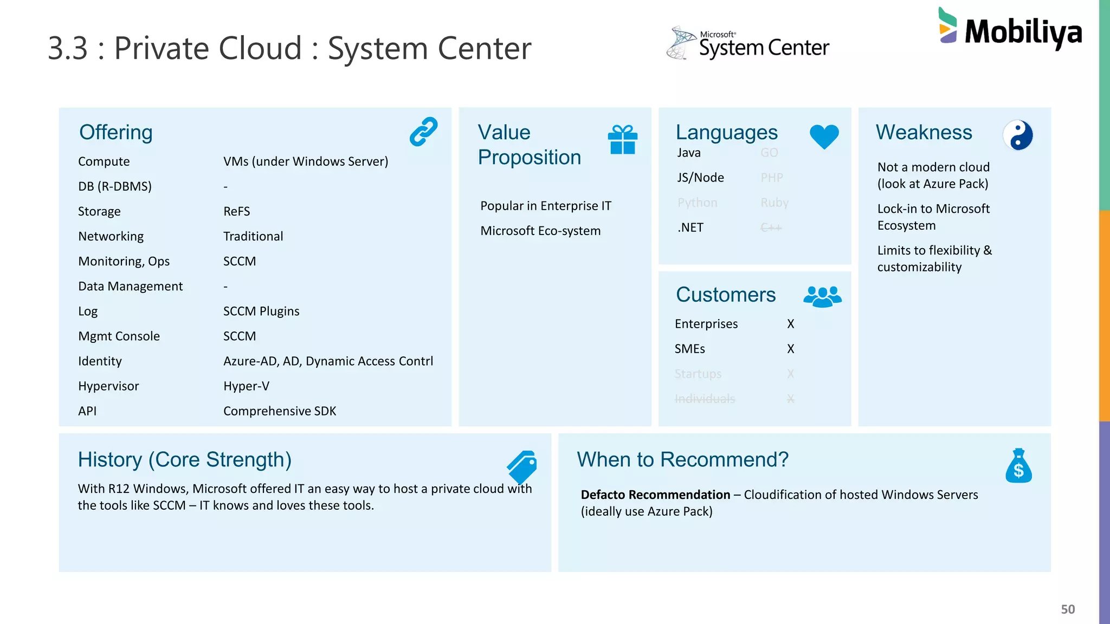Click Microsoft Eco-system text
1110x624 pixels.
click(540, 231)
